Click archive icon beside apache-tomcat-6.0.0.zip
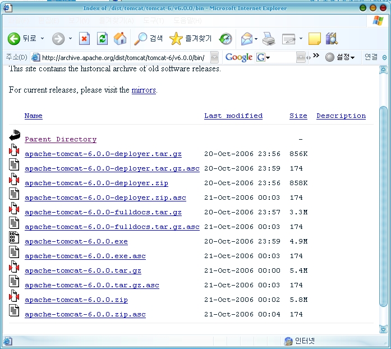Viewport: 391px width, 349px height. click(x=14, y=296)
